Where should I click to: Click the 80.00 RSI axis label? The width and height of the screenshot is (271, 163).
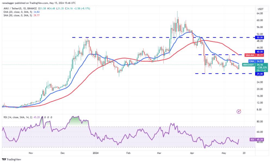coord(260,121)
